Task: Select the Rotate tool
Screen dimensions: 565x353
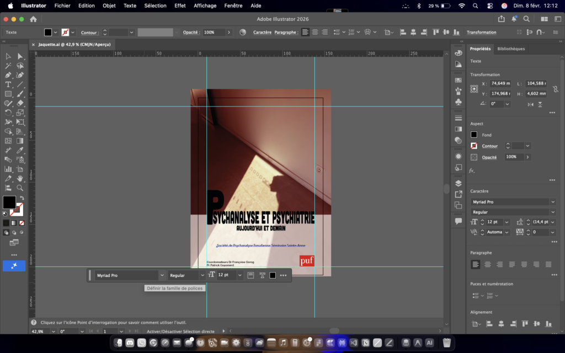Action: pyautogui.click(x=8, y=113)
